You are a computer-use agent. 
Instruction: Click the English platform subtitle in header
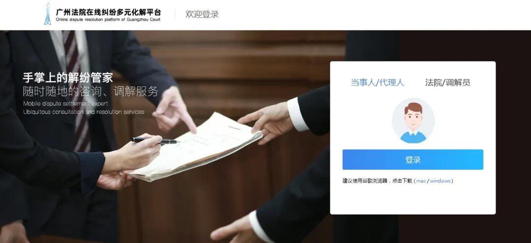tap(108, 20)
